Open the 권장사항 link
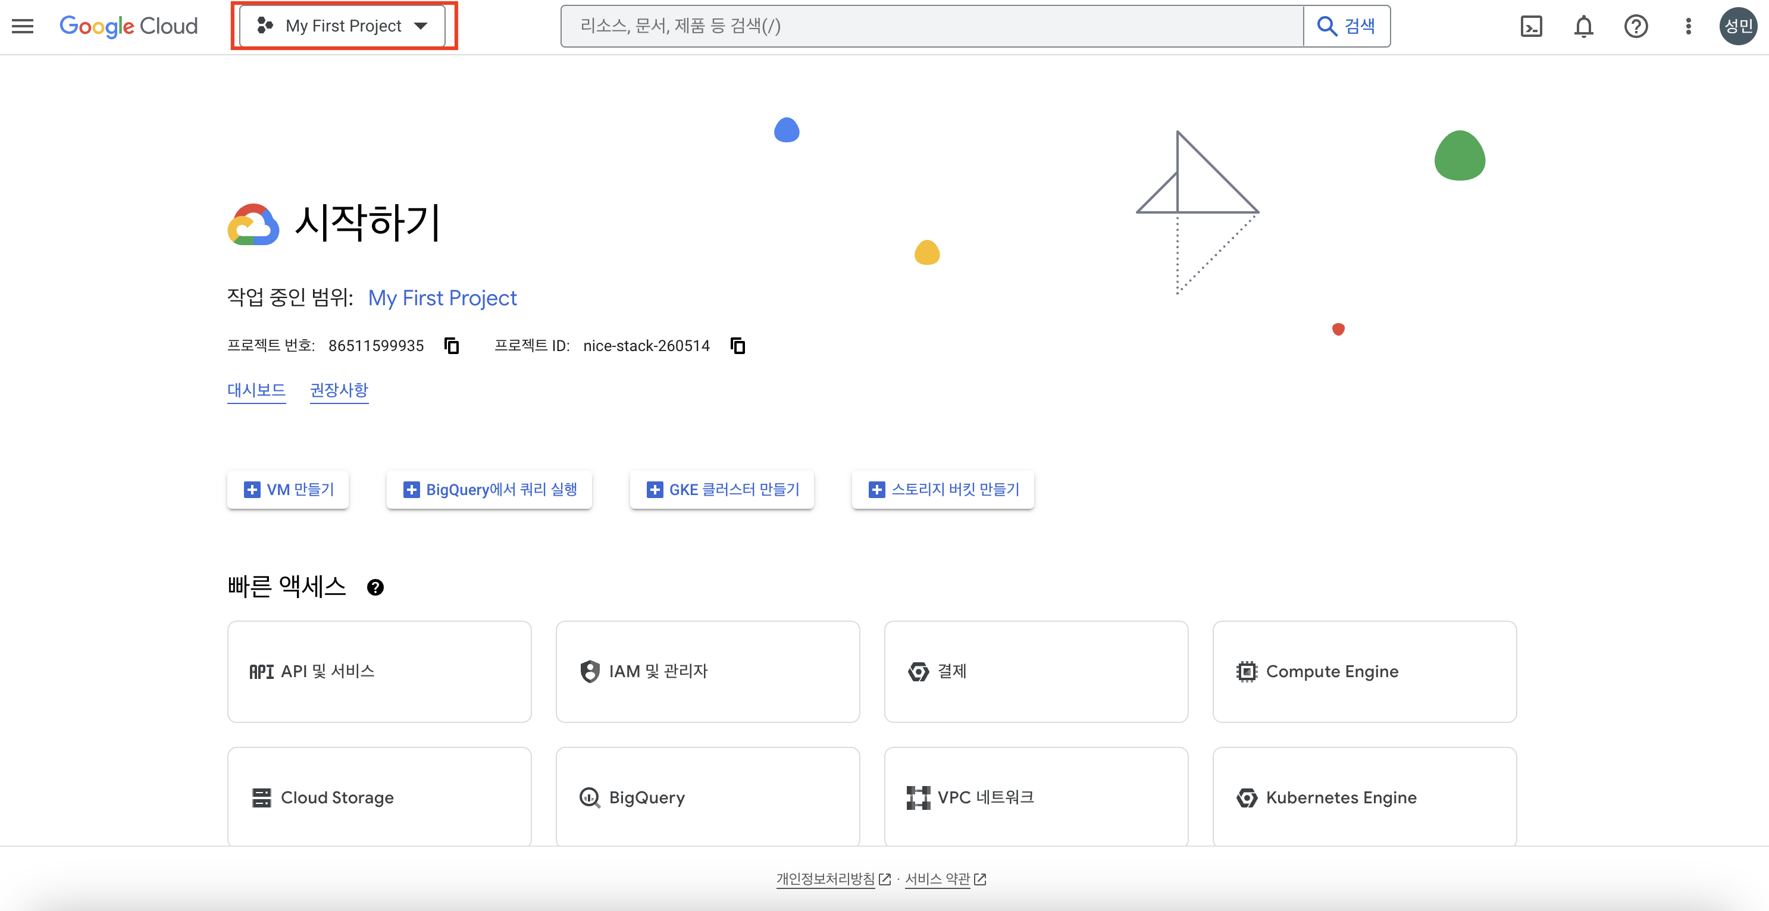This screenshot has height=911, width=1769. (339, 390)
